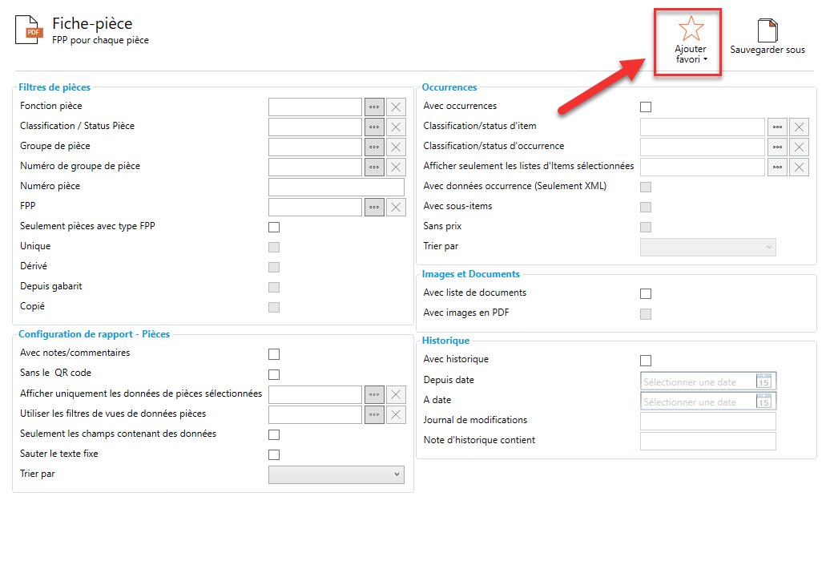Click the Ajouter favori star icon
Image resolution: width=830 pixels, height=561 pixels.
(691, 29)
